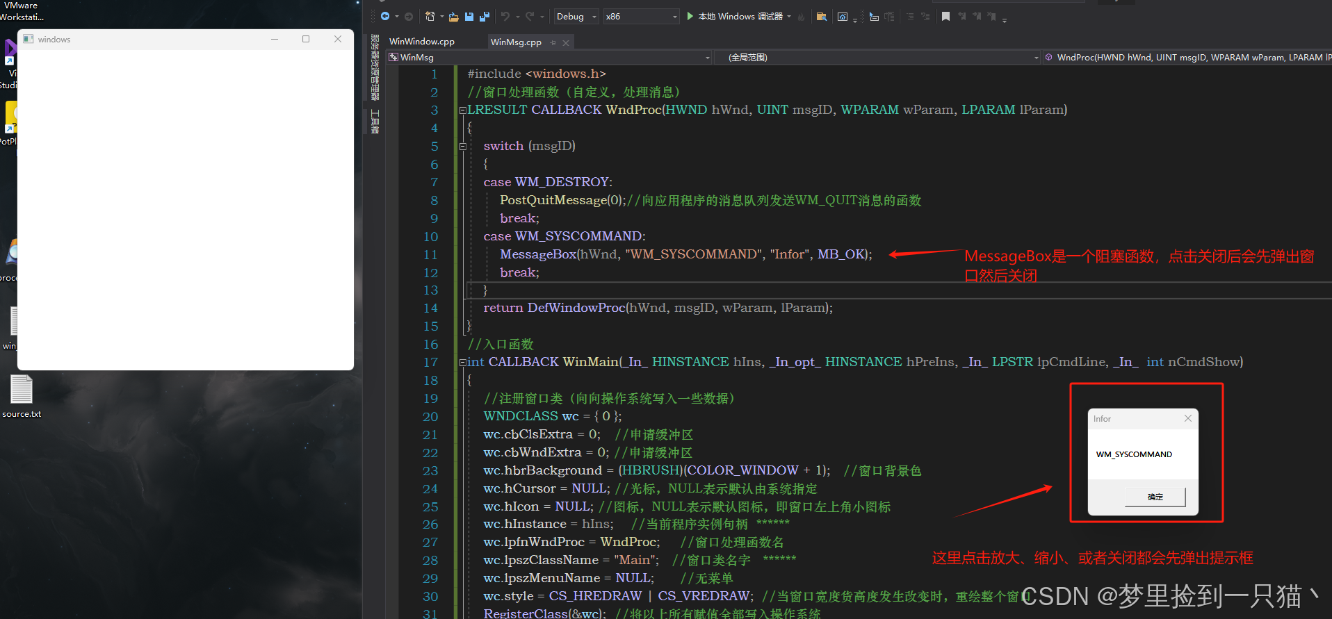Click line number 20 in the gutter
Viewport: 1332px width, 619px height.
[430, 416]
